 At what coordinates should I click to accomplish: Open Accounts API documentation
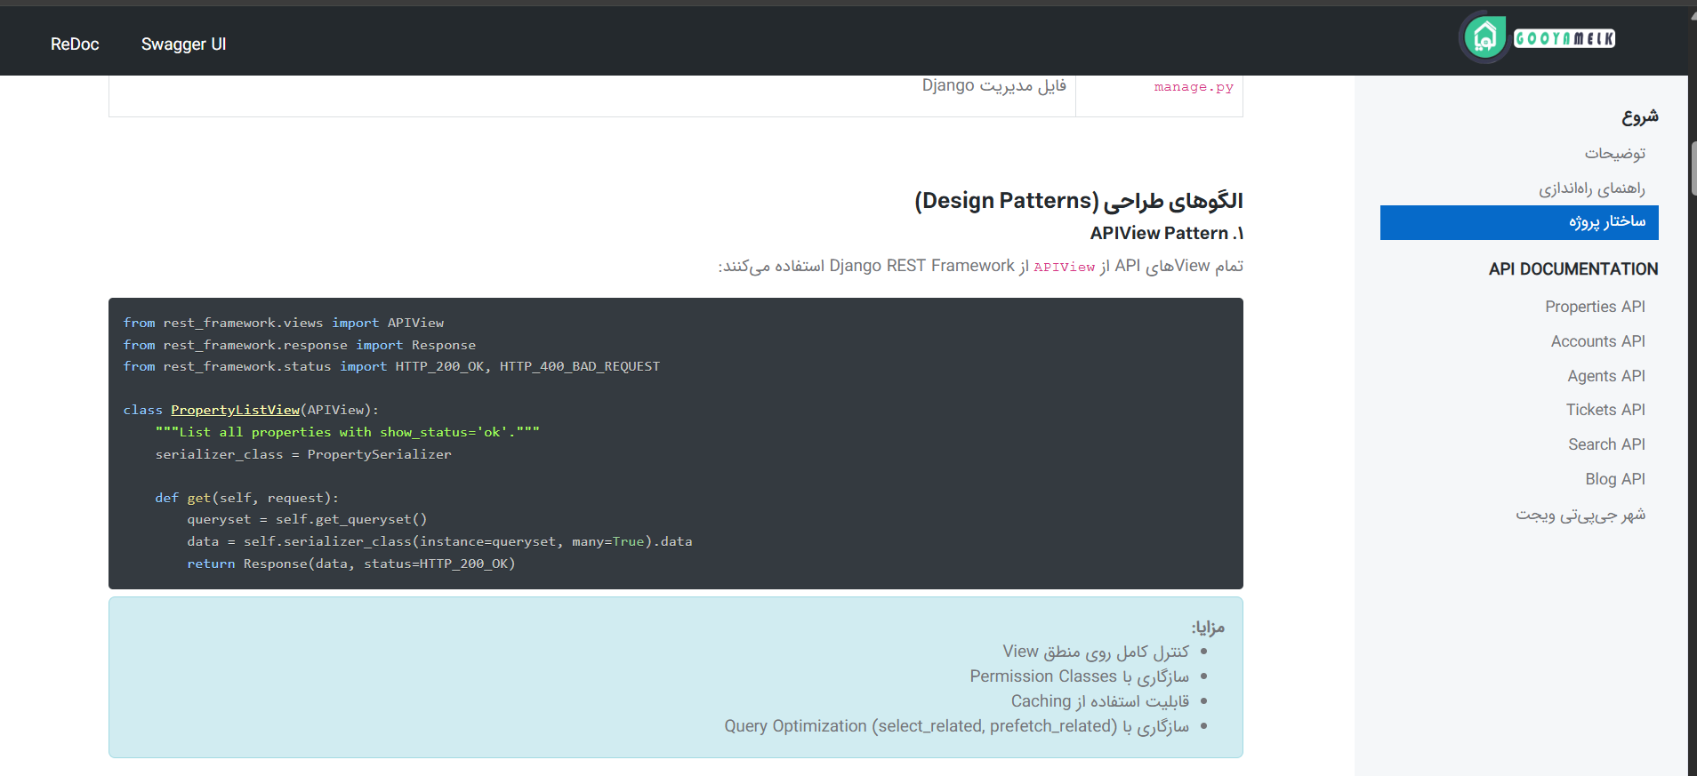[x=1597, y=341]
